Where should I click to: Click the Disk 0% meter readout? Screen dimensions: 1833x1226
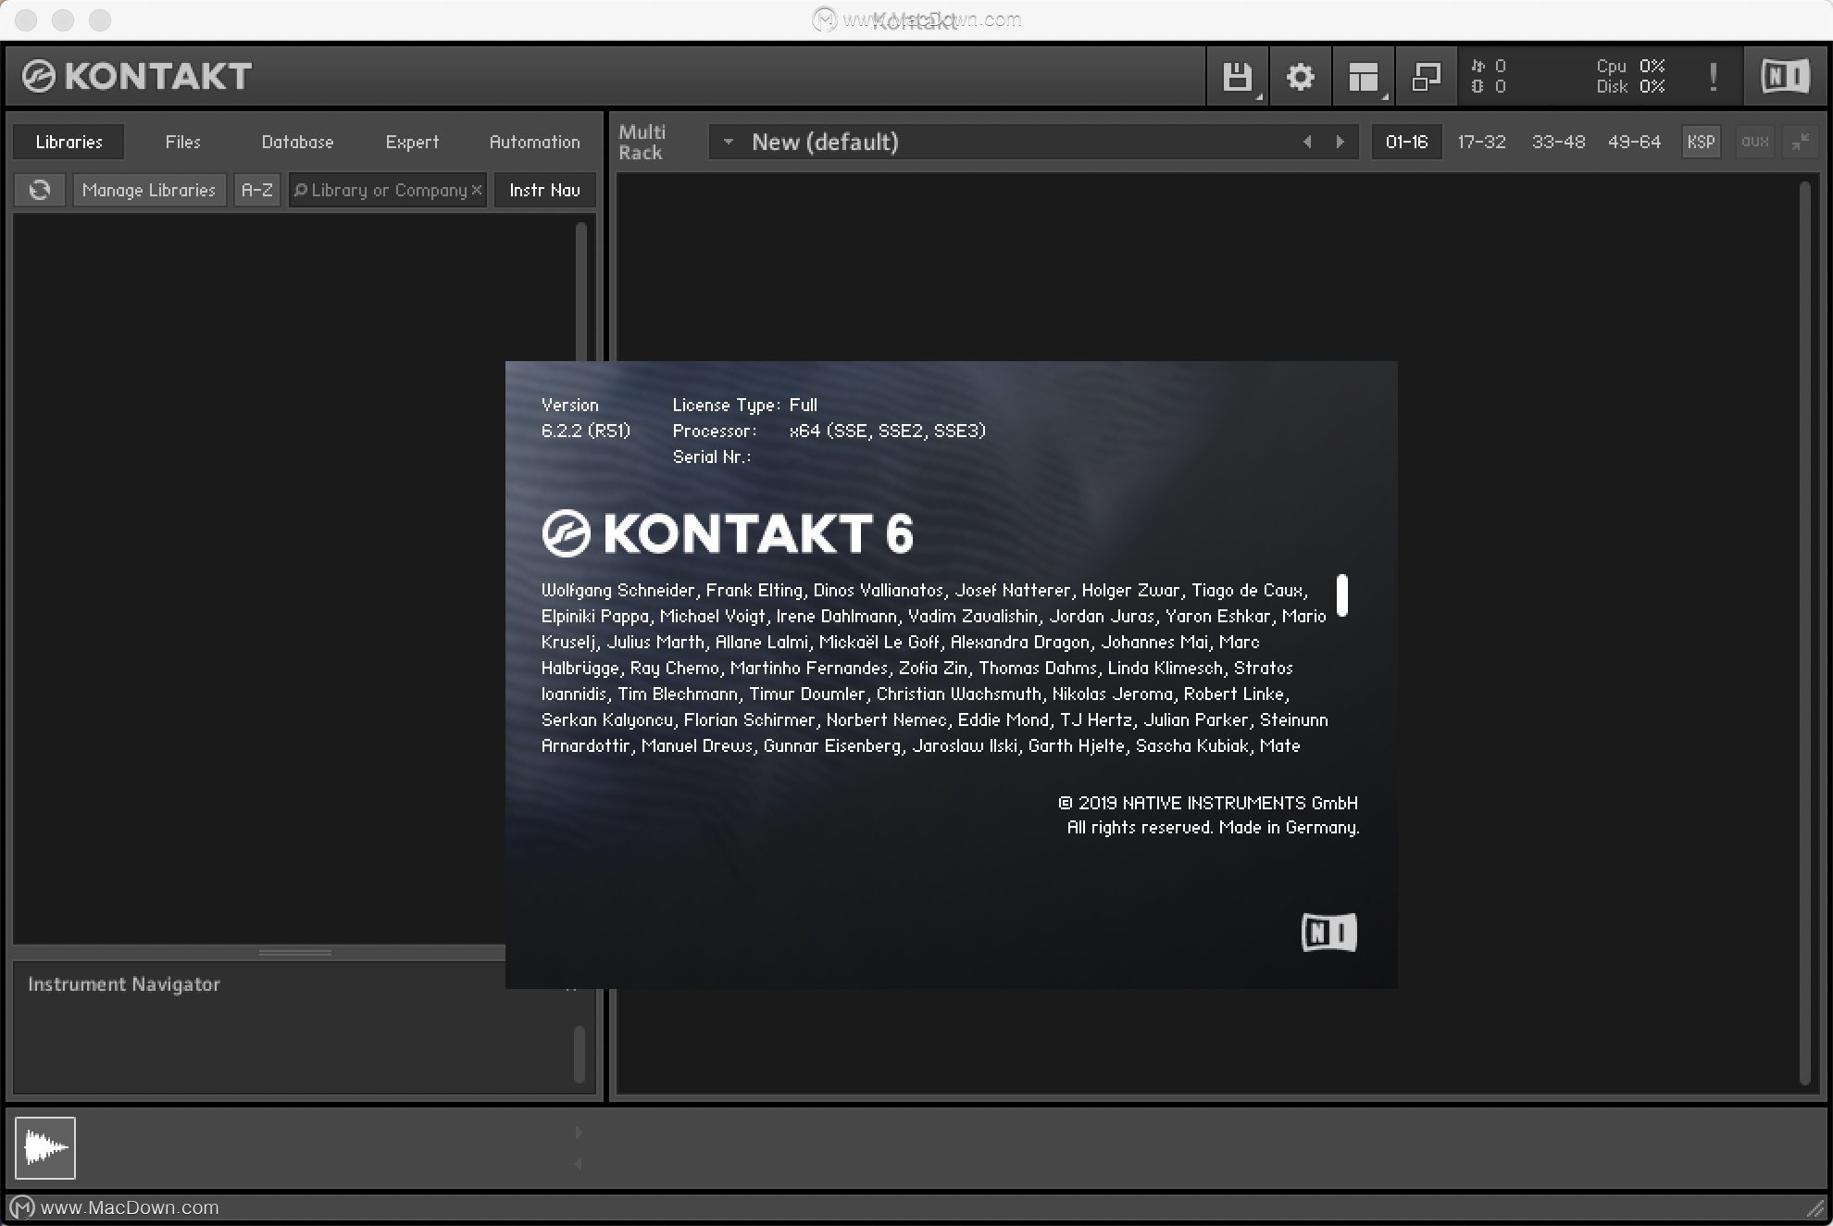1630,87
